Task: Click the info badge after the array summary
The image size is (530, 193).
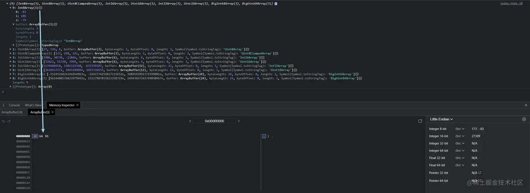Action: pos(276,4)
